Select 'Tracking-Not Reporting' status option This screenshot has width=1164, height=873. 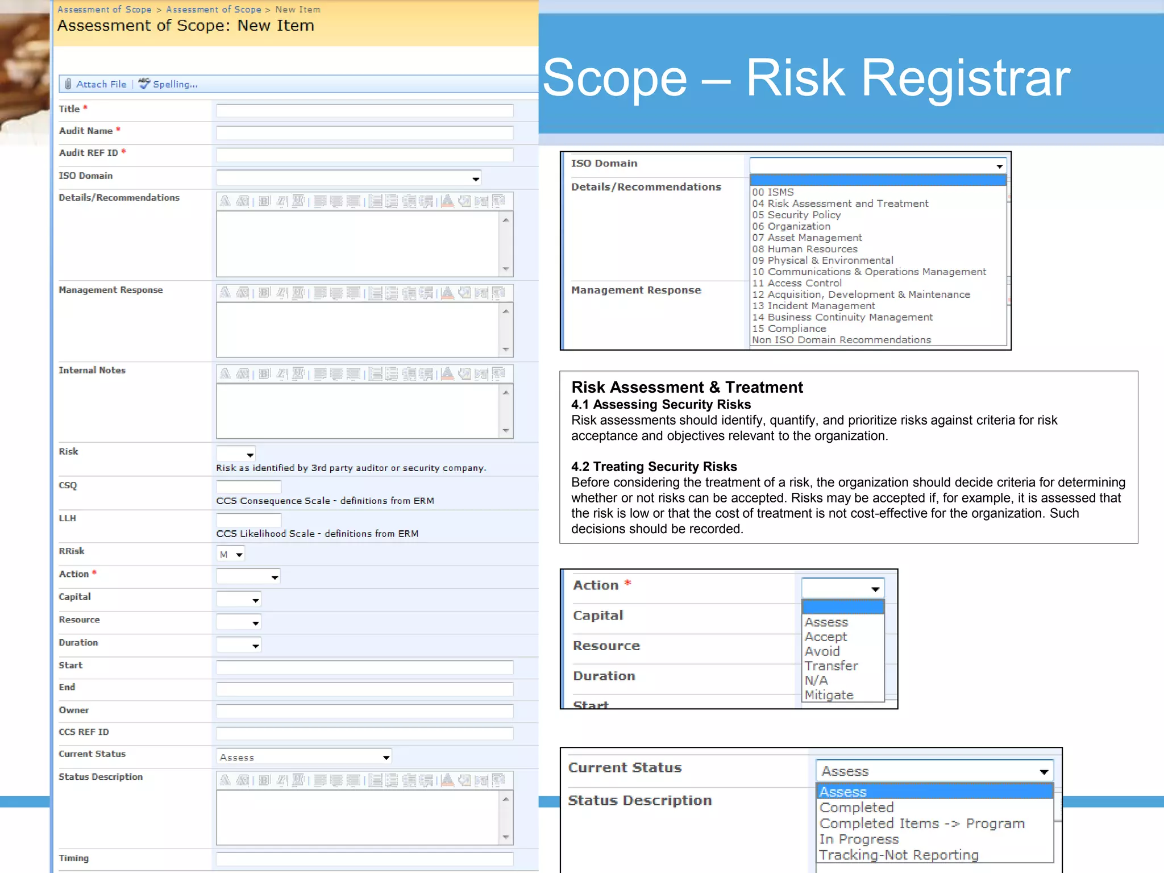899,855
